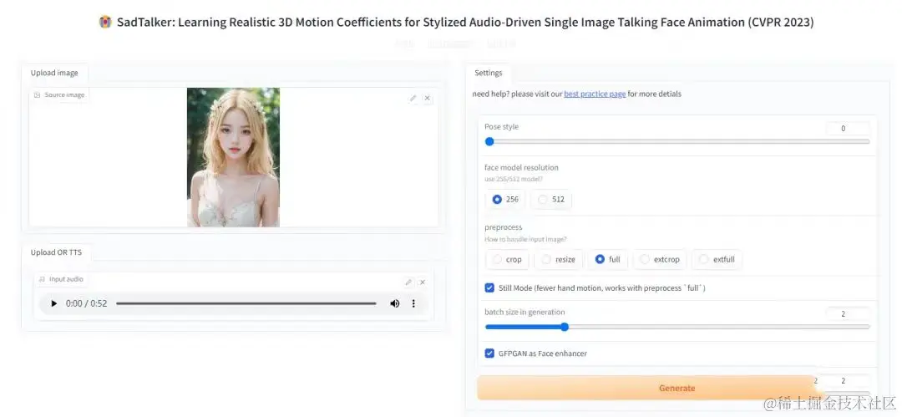The height and width of the screenshot is (417, 902).
Task: Open the best practice page link
Action: [595, 94]
